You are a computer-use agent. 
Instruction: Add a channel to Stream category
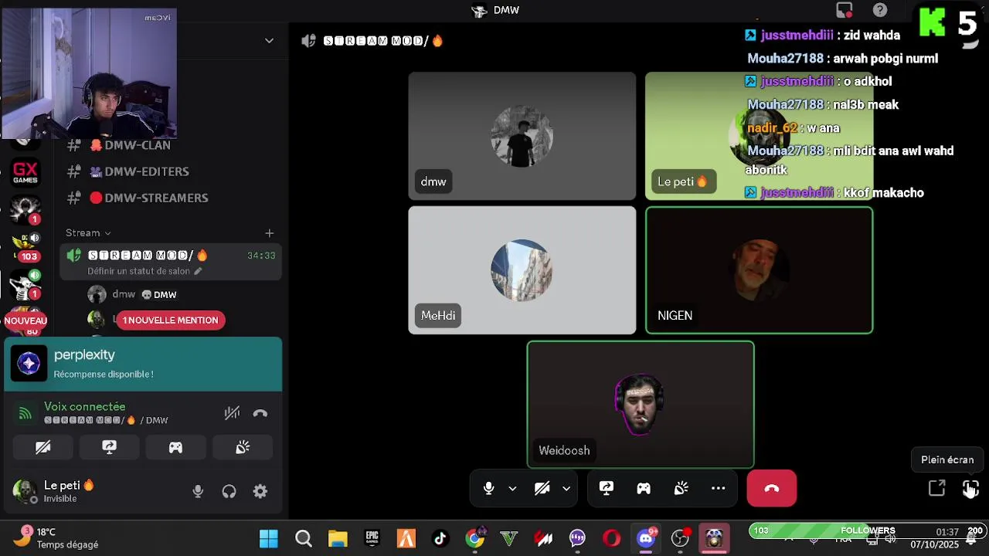[269, 232]
